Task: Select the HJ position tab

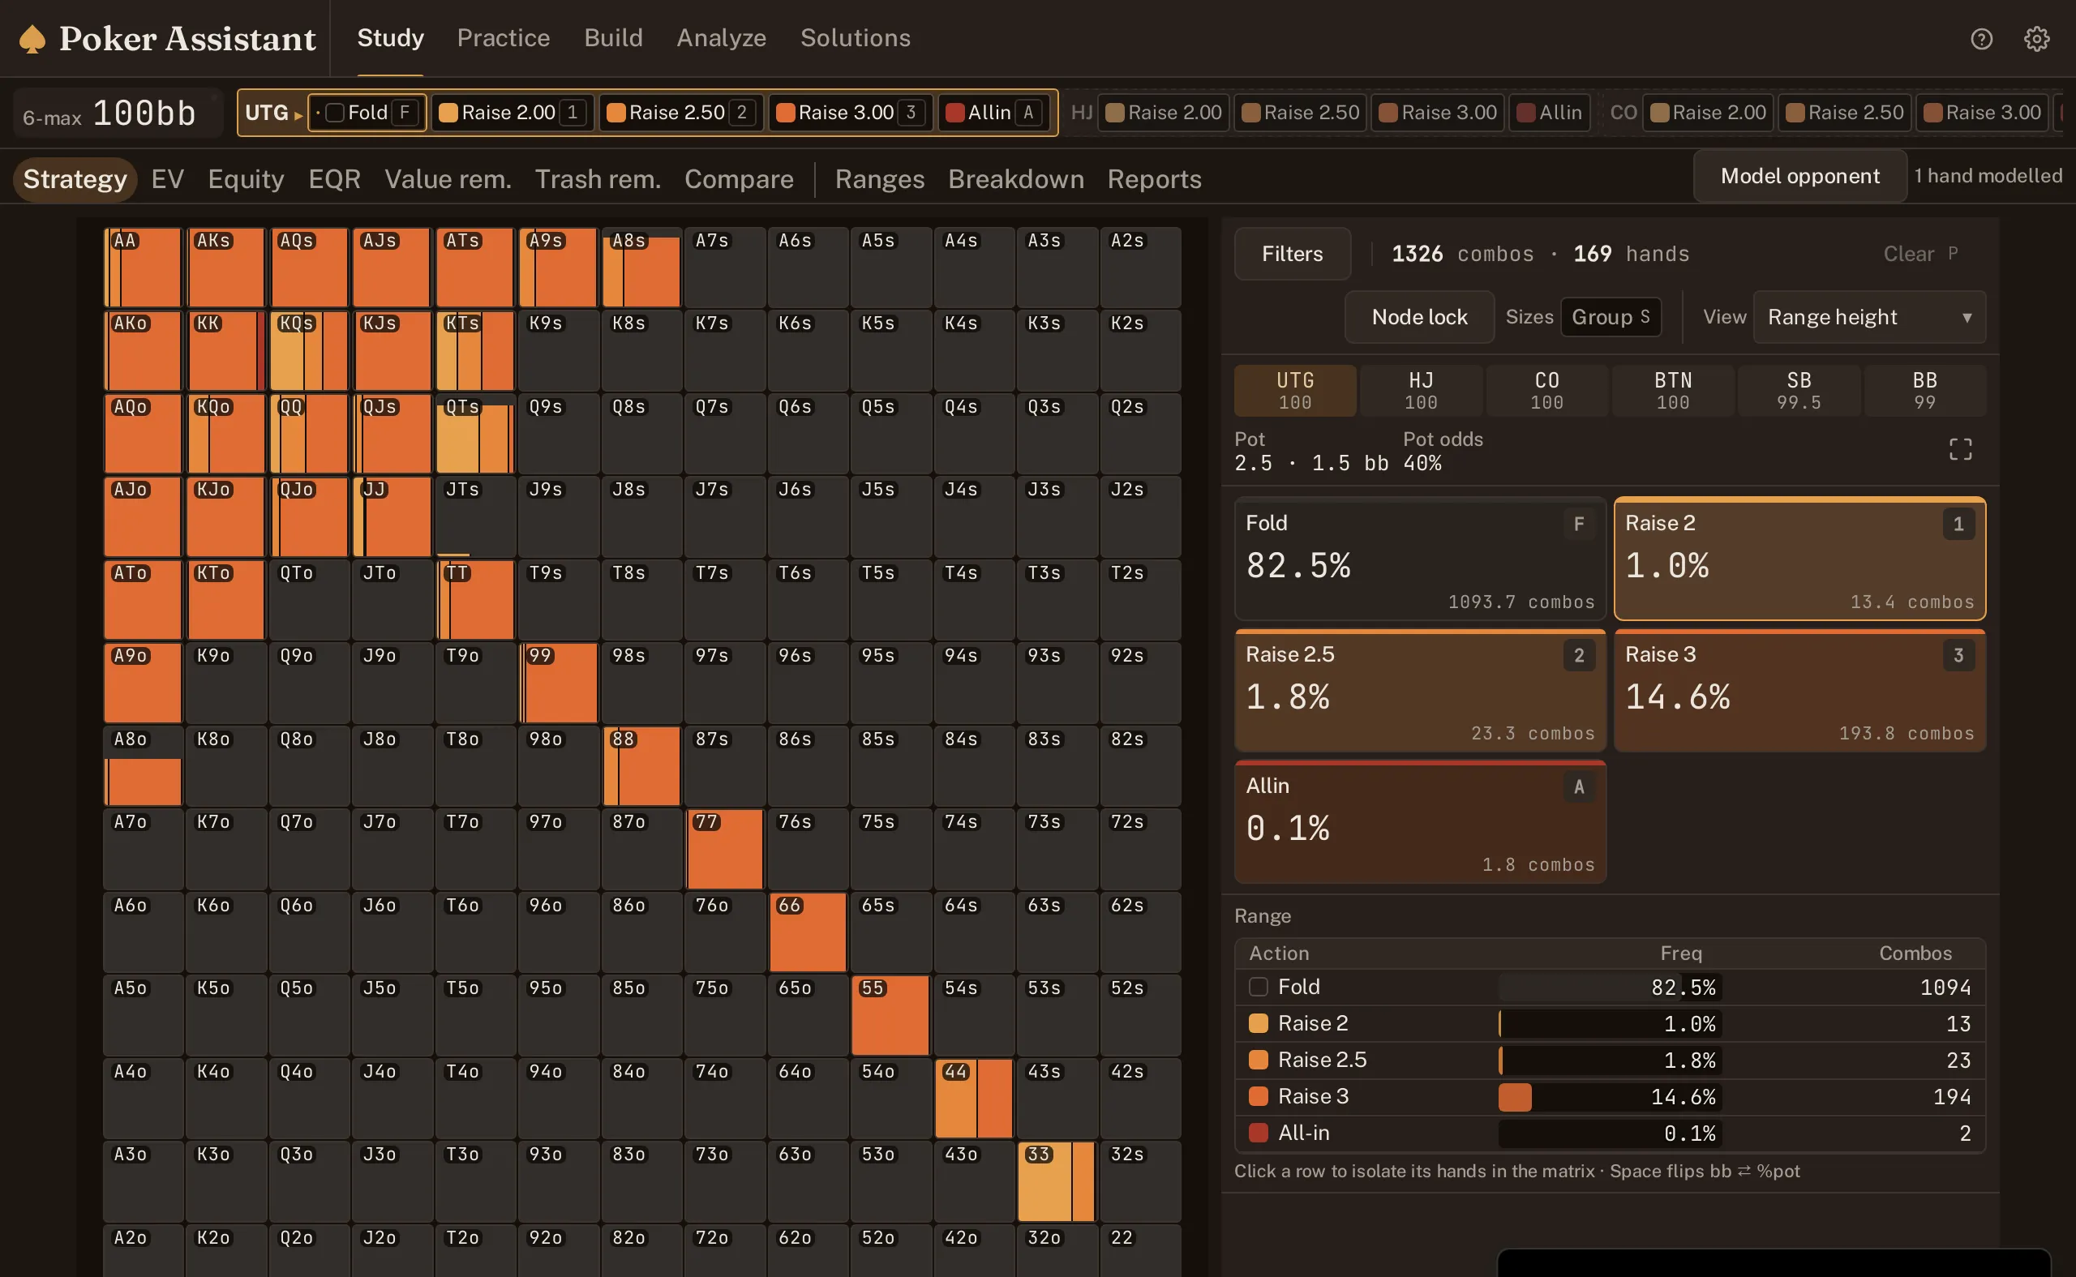Action: [1421, 390]
